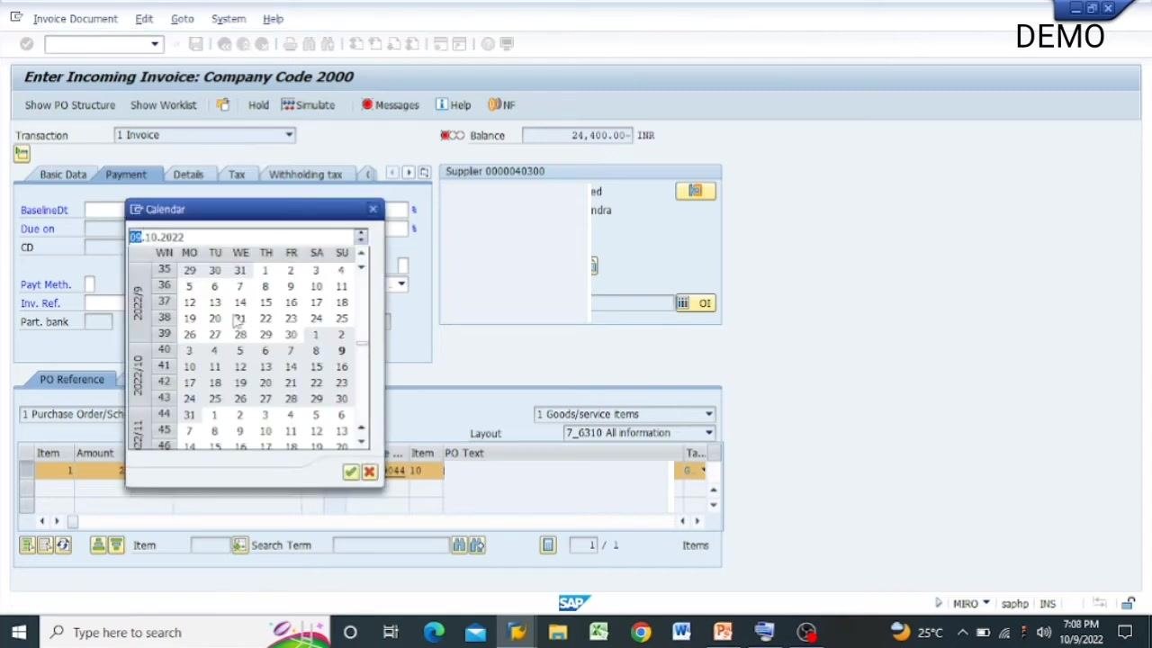Click the Hold button
The image size is (1152, 648).
(258, 105)
